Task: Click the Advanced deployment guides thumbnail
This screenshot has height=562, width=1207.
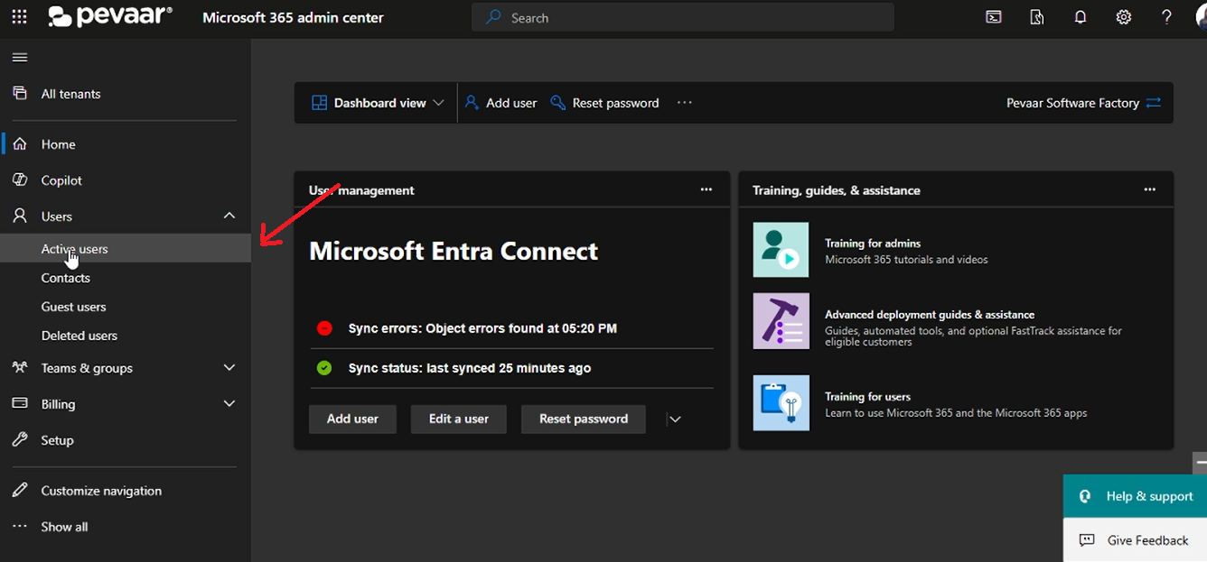Action: click(x=781, y=321)
